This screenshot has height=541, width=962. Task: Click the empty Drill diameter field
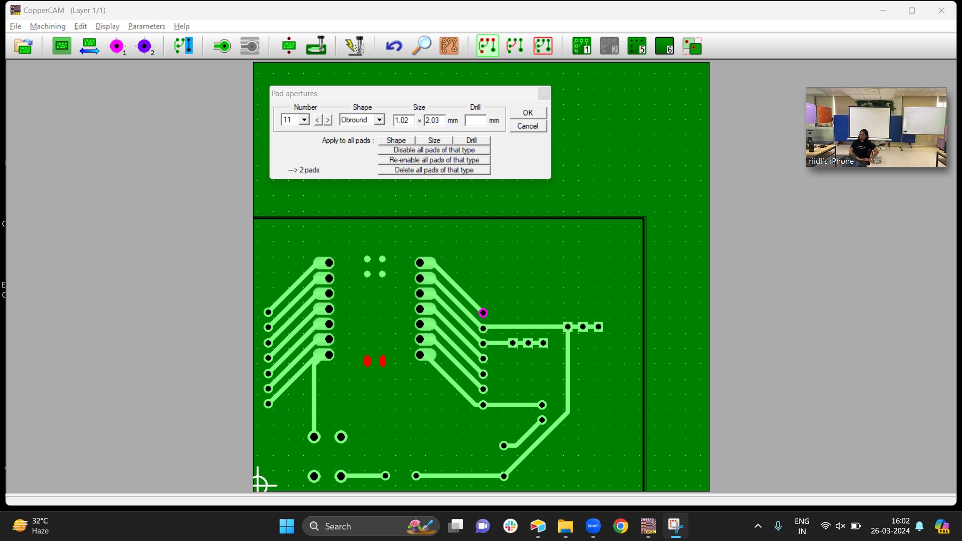coord(475,120)
